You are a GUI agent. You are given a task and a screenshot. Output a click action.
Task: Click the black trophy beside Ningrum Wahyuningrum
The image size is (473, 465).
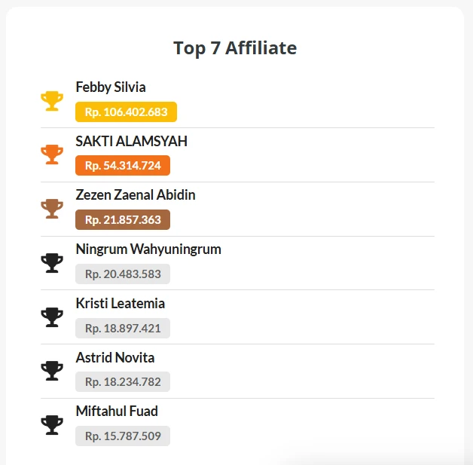pos(52,262)
